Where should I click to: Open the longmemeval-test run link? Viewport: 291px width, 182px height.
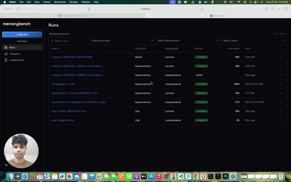(x=63, y=84)
